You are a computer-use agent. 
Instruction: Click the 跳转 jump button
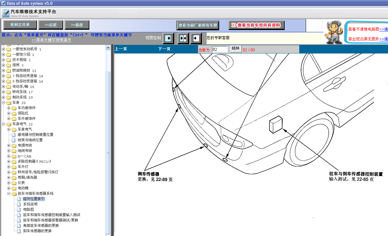pos(236,49)
